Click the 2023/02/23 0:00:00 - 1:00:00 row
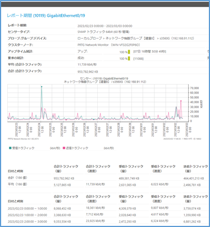 [27, 209]
